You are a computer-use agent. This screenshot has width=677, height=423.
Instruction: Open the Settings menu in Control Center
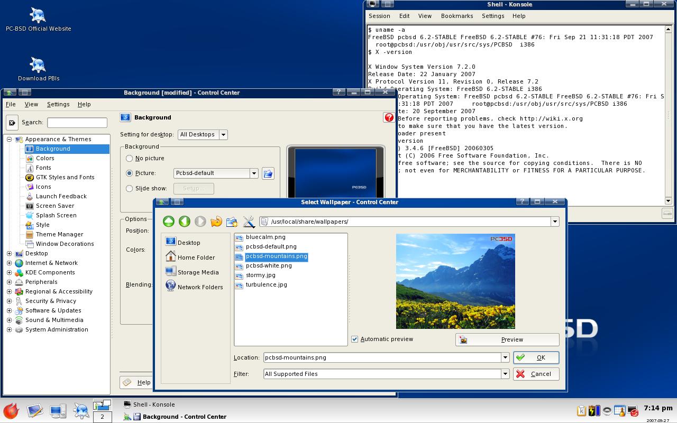click(58, 105)
